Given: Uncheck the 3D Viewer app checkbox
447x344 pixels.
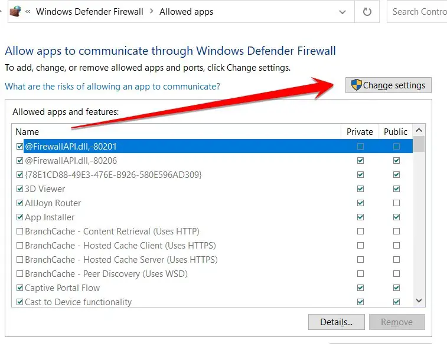Looking at the screenshot, I should click(19, 188).
